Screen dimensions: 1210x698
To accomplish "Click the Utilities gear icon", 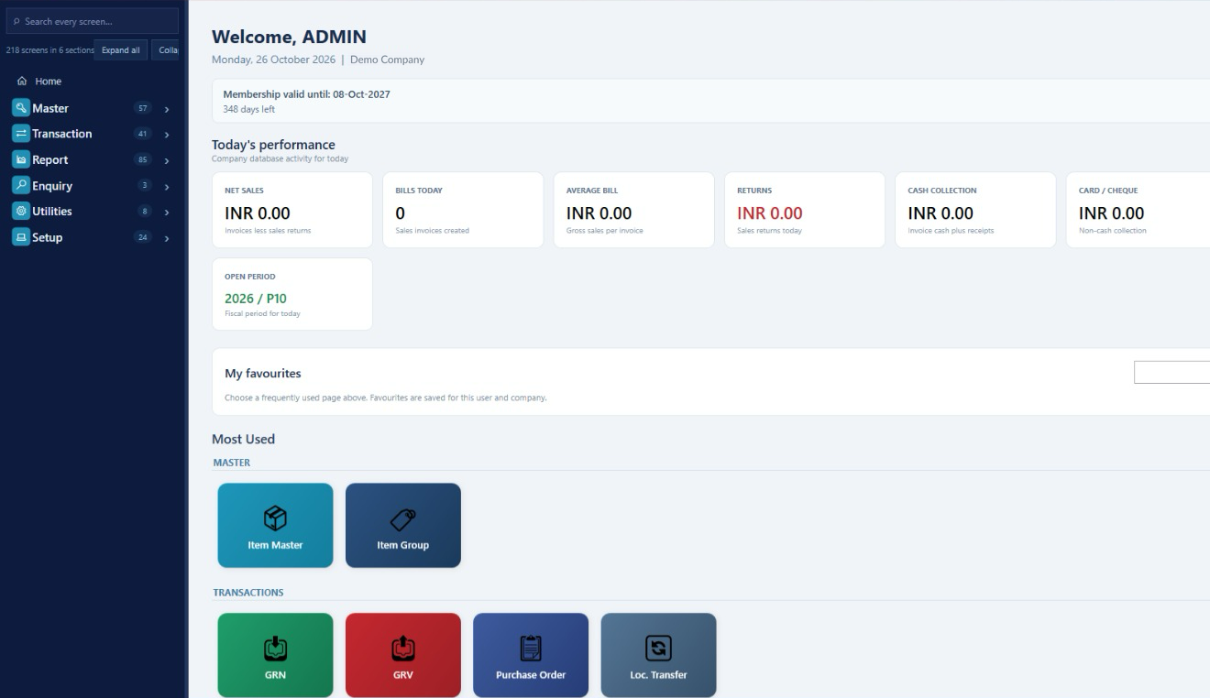I will point(20,211).
